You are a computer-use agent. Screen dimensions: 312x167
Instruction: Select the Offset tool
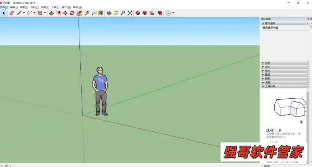coord(58,13)
